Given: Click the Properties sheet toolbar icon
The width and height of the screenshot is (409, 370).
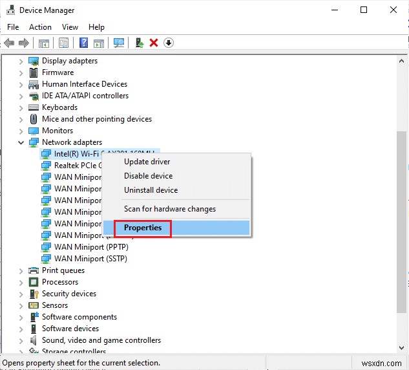Looking at the screenshot, I should (x=64, y=43).
